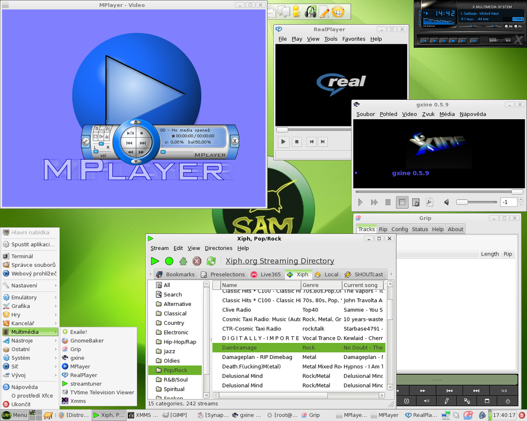Toggle the gxine fullscreen square button
Screen dimensions: 527x421
(x=402, y=203)
